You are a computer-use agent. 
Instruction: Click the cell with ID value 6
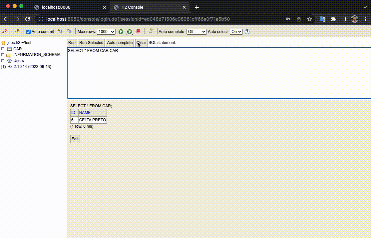pyautogui.click(x=74, y=120)
